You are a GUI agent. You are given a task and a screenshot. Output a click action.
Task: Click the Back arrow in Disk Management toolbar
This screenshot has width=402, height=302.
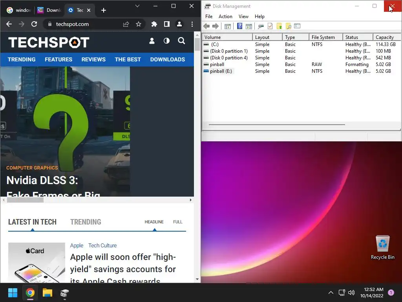tap(206, 26)
